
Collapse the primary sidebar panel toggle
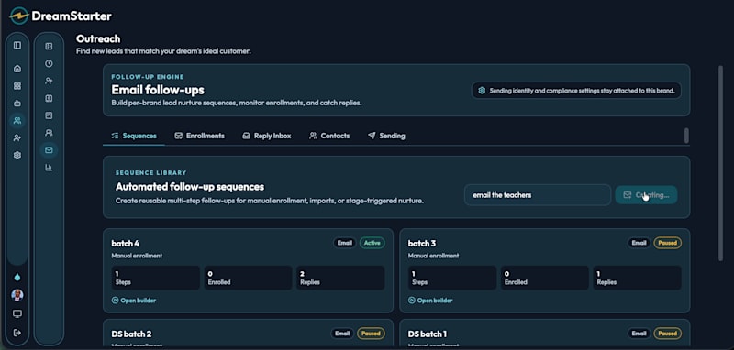click(17, 45)
